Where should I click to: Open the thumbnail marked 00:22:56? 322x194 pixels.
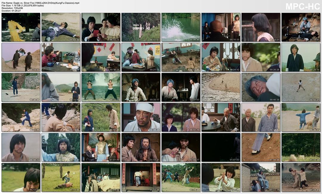(181, 57)
